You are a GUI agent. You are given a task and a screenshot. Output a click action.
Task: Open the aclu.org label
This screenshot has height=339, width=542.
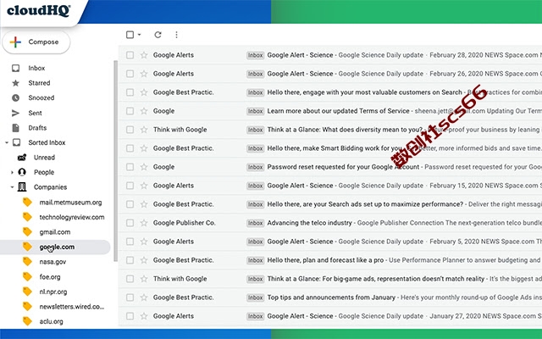pos(51,321)
